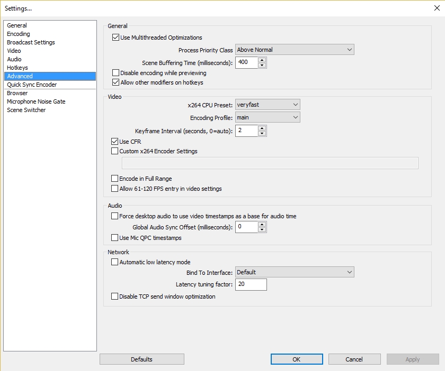This screenshot has height=371, width=445.
Task: Open the Process Priority Class dropdown
Action: tap(294, 49)
